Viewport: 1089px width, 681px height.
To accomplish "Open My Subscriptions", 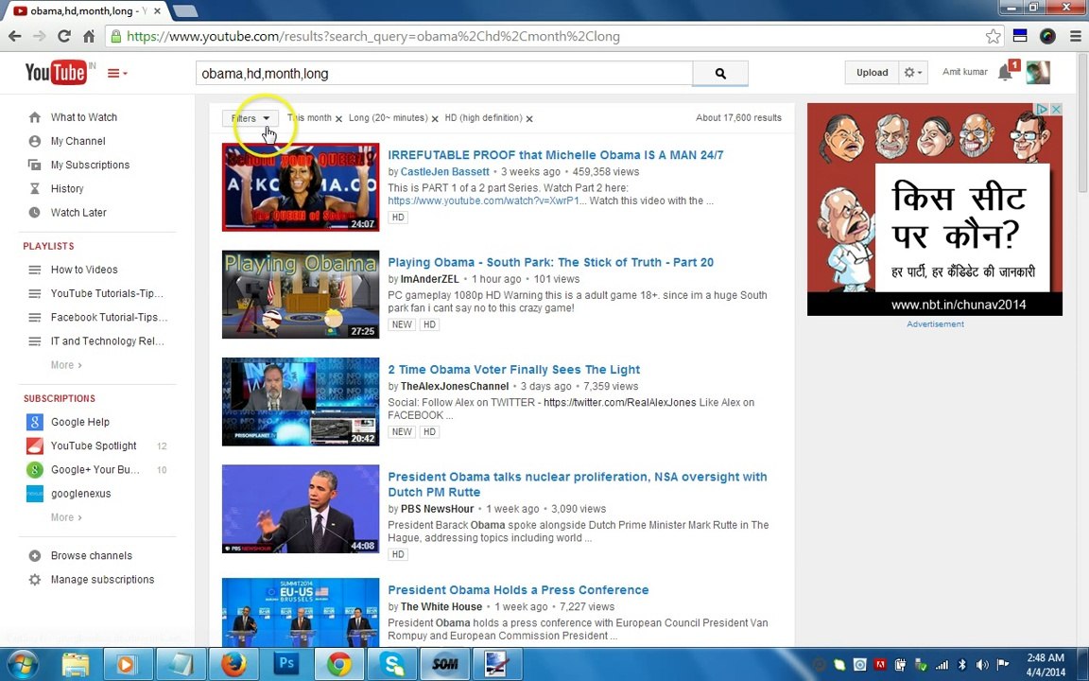I will 90,165.
